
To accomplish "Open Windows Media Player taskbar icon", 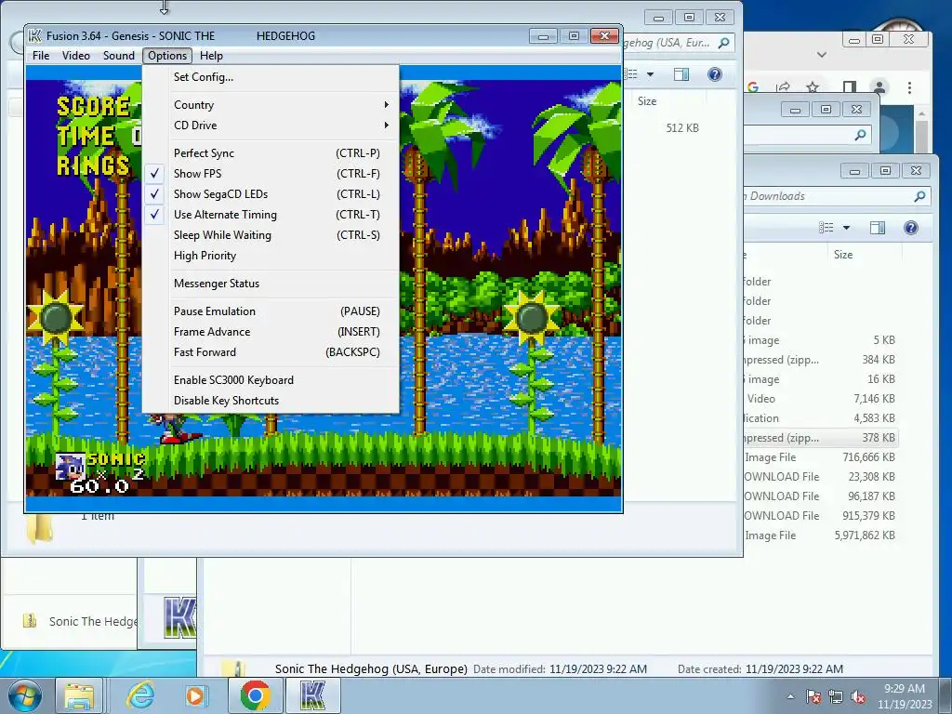I will 196,695.
